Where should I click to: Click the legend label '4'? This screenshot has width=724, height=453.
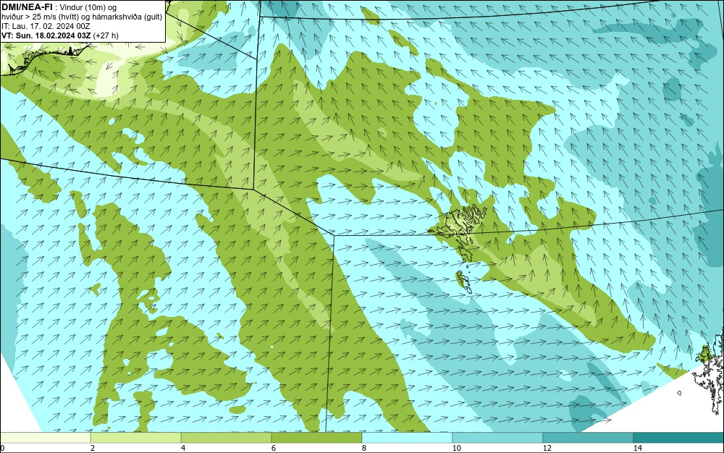point(183,448)
